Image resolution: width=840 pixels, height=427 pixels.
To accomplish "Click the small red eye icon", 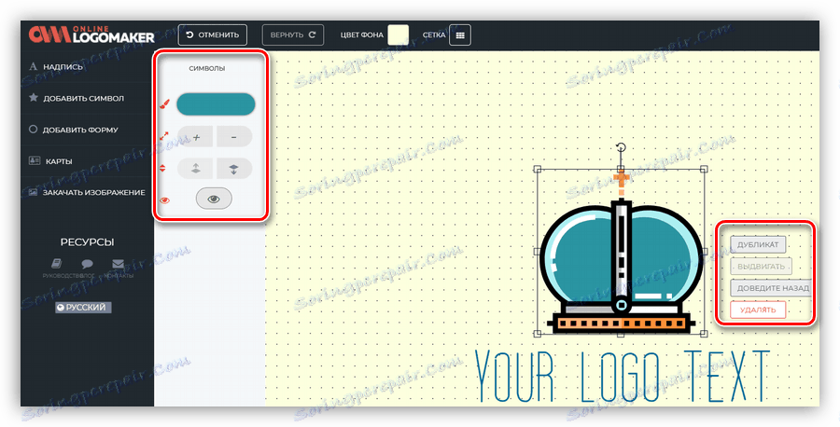I will tap(164, 200).
